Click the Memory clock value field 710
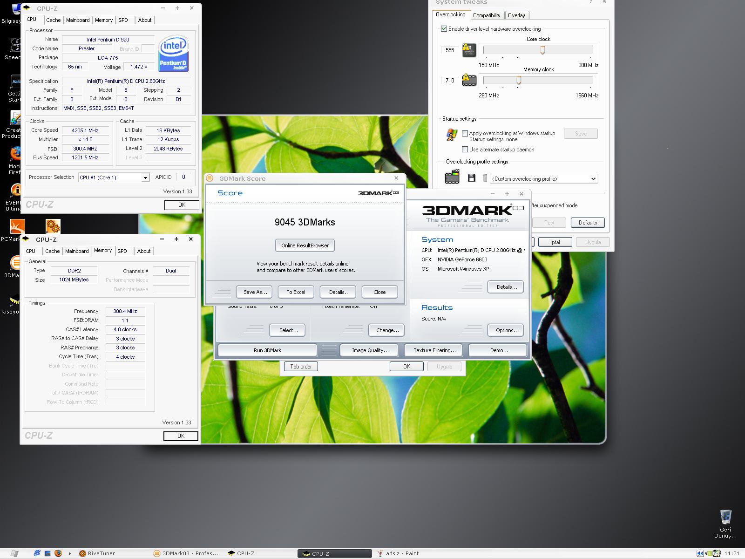 pos(450,81)
